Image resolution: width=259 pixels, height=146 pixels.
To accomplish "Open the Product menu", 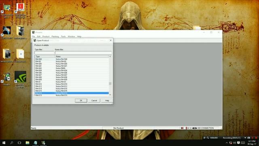I will pos(46,36).
